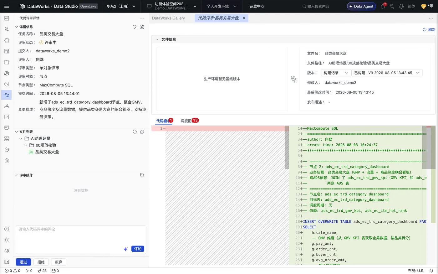Screen dimensions: 438x274
Task: Open the headset support icon
Action: tap(401, 6)
